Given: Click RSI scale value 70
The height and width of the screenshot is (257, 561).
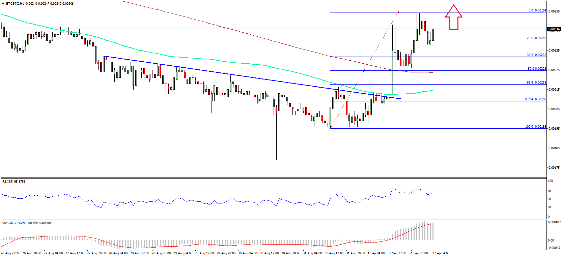Looking at the screenshot, I should (x=550, y=191).
